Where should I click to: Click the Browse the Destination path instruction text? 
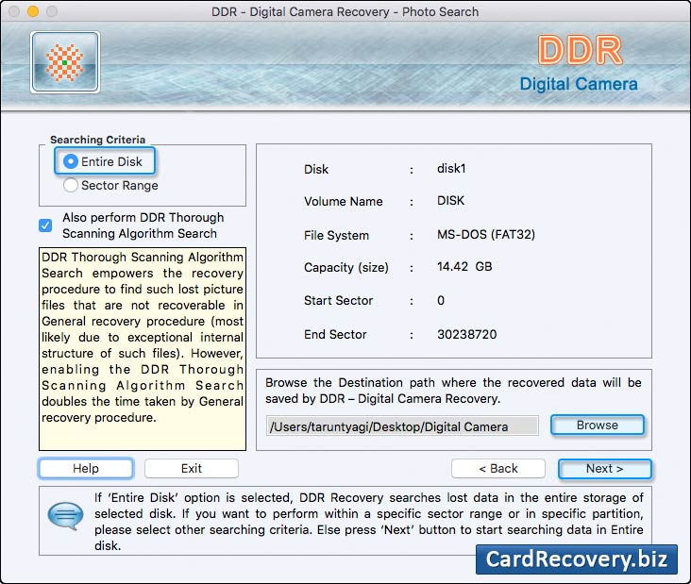coord(453,391)
